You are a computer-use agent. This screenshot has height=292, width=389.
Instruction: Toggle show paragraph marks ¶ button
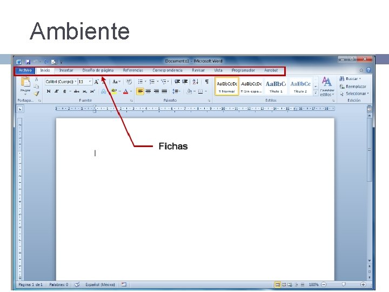click(206, 82)
